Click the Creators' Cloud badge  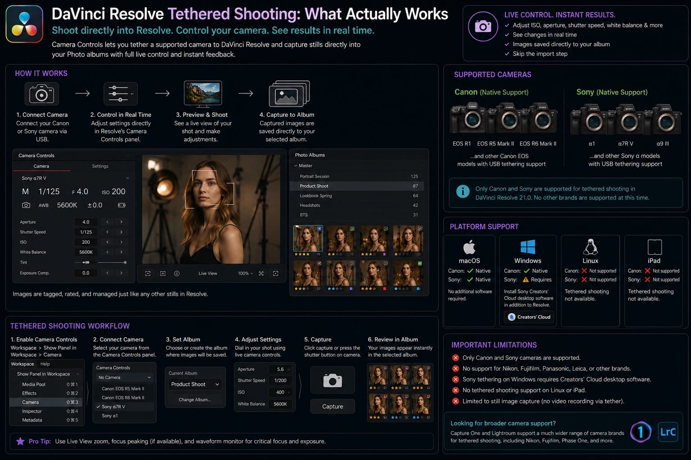point(529,317)
